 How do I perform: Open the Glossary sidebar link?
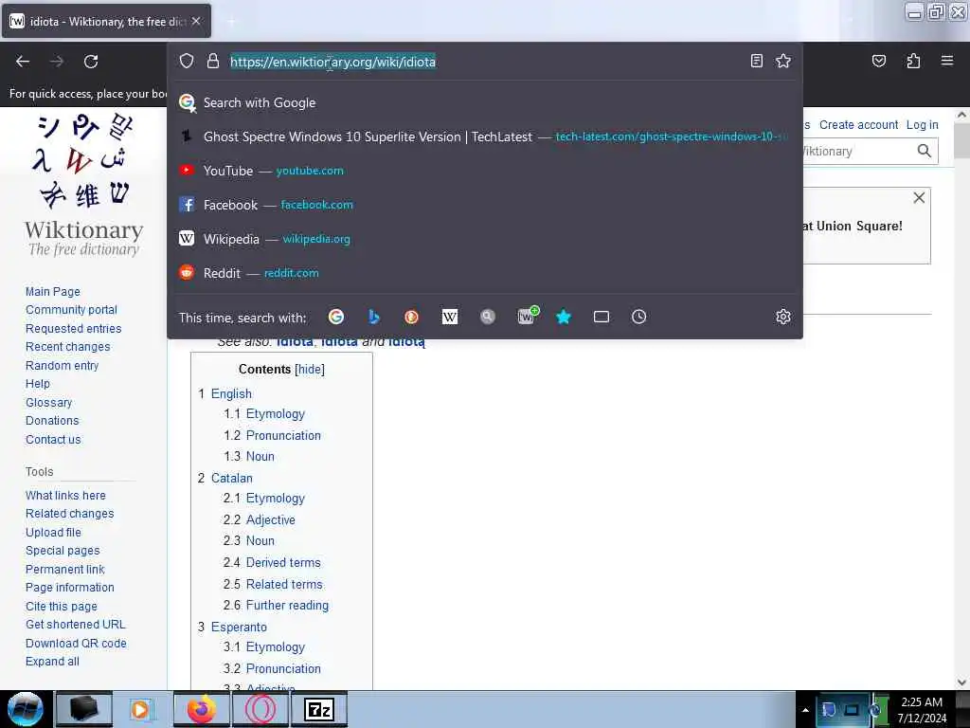[x=48, y=403]
